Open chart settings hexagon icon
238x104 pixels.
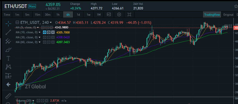pyautogui.click(x=119, y=15)
